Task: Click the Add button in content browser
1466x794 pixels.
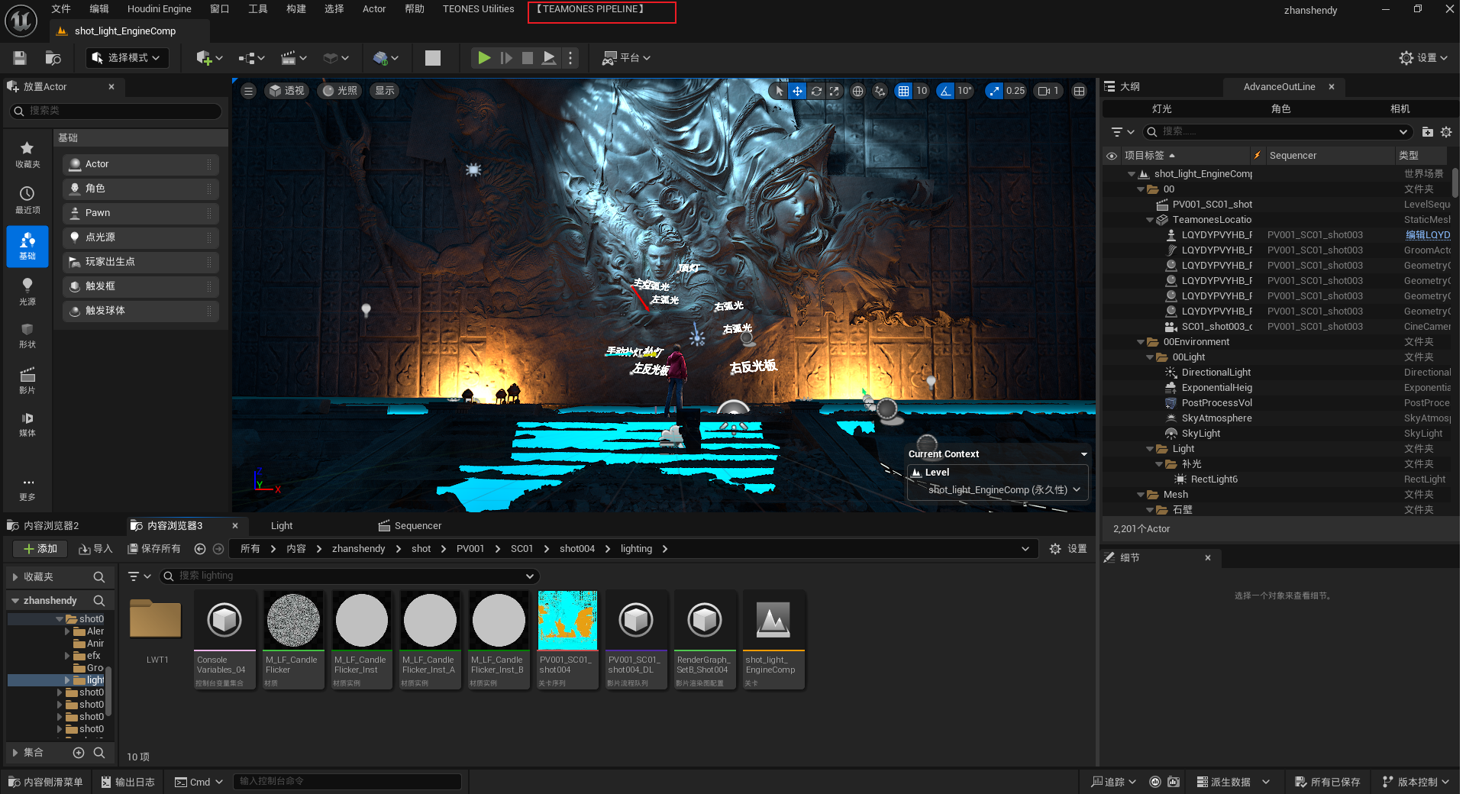Action: [40, 549]
